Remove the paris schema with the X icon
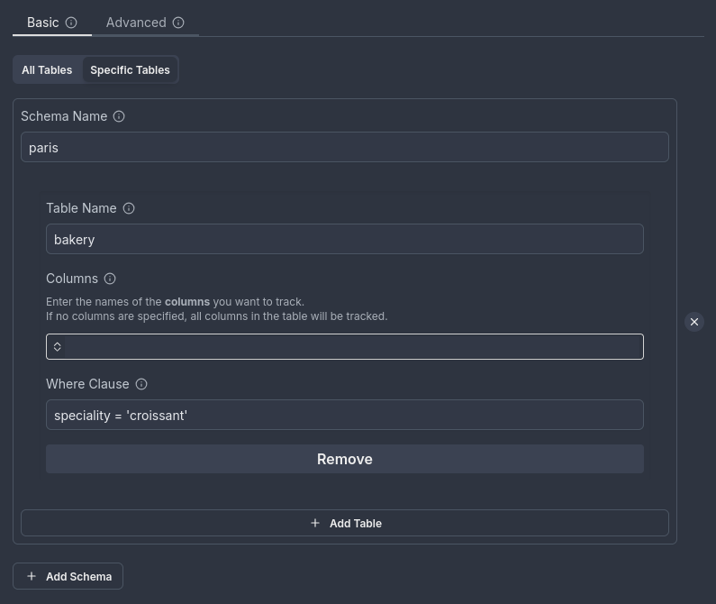This screenshot has width=716, height=604. [x=693, y=322]
